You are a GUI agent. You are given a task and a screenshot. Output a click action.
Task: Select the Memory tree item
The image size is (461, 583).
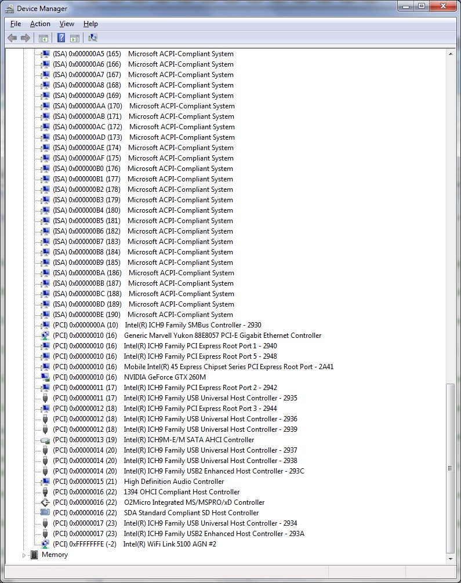[55, 555]
